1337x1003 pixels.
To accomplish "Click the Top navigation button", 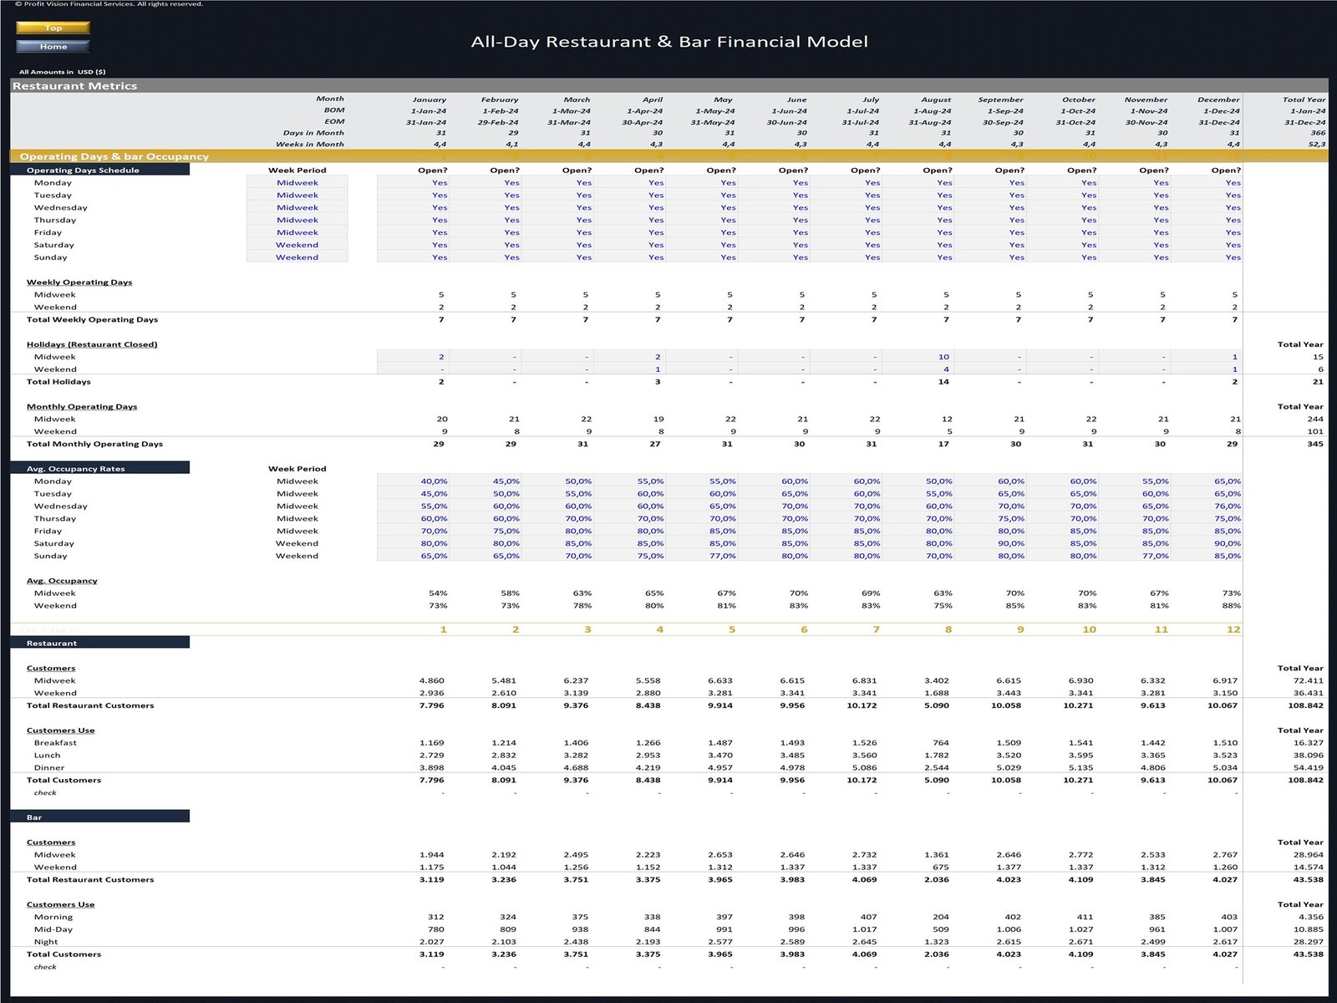I will click(53, 28).
